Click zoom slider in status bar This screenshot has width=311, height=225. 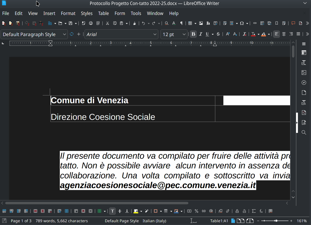pos(275,221)
